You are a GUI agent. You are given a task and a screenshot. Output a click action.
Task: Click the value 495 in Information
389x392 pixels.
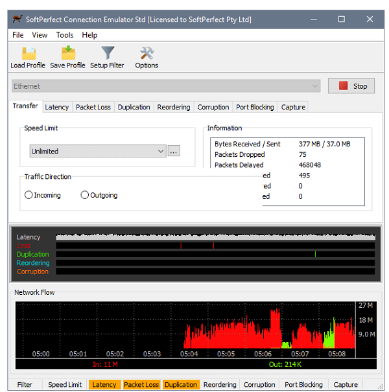[304, 176]
